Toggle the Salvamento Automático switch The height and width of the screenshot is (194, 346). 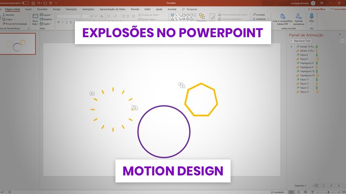click(x=25, y=3)
